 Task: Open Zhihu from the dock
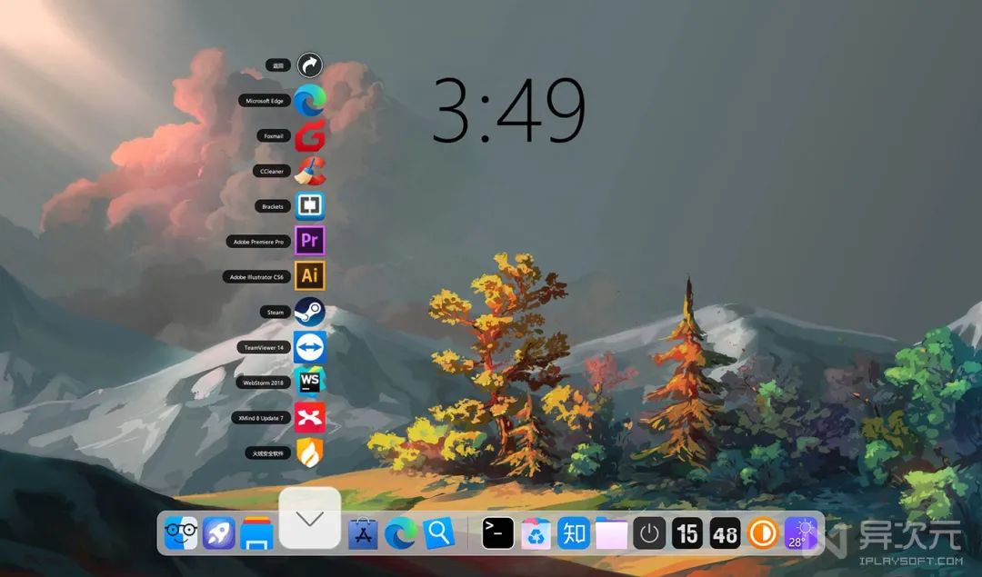[573, 534]
